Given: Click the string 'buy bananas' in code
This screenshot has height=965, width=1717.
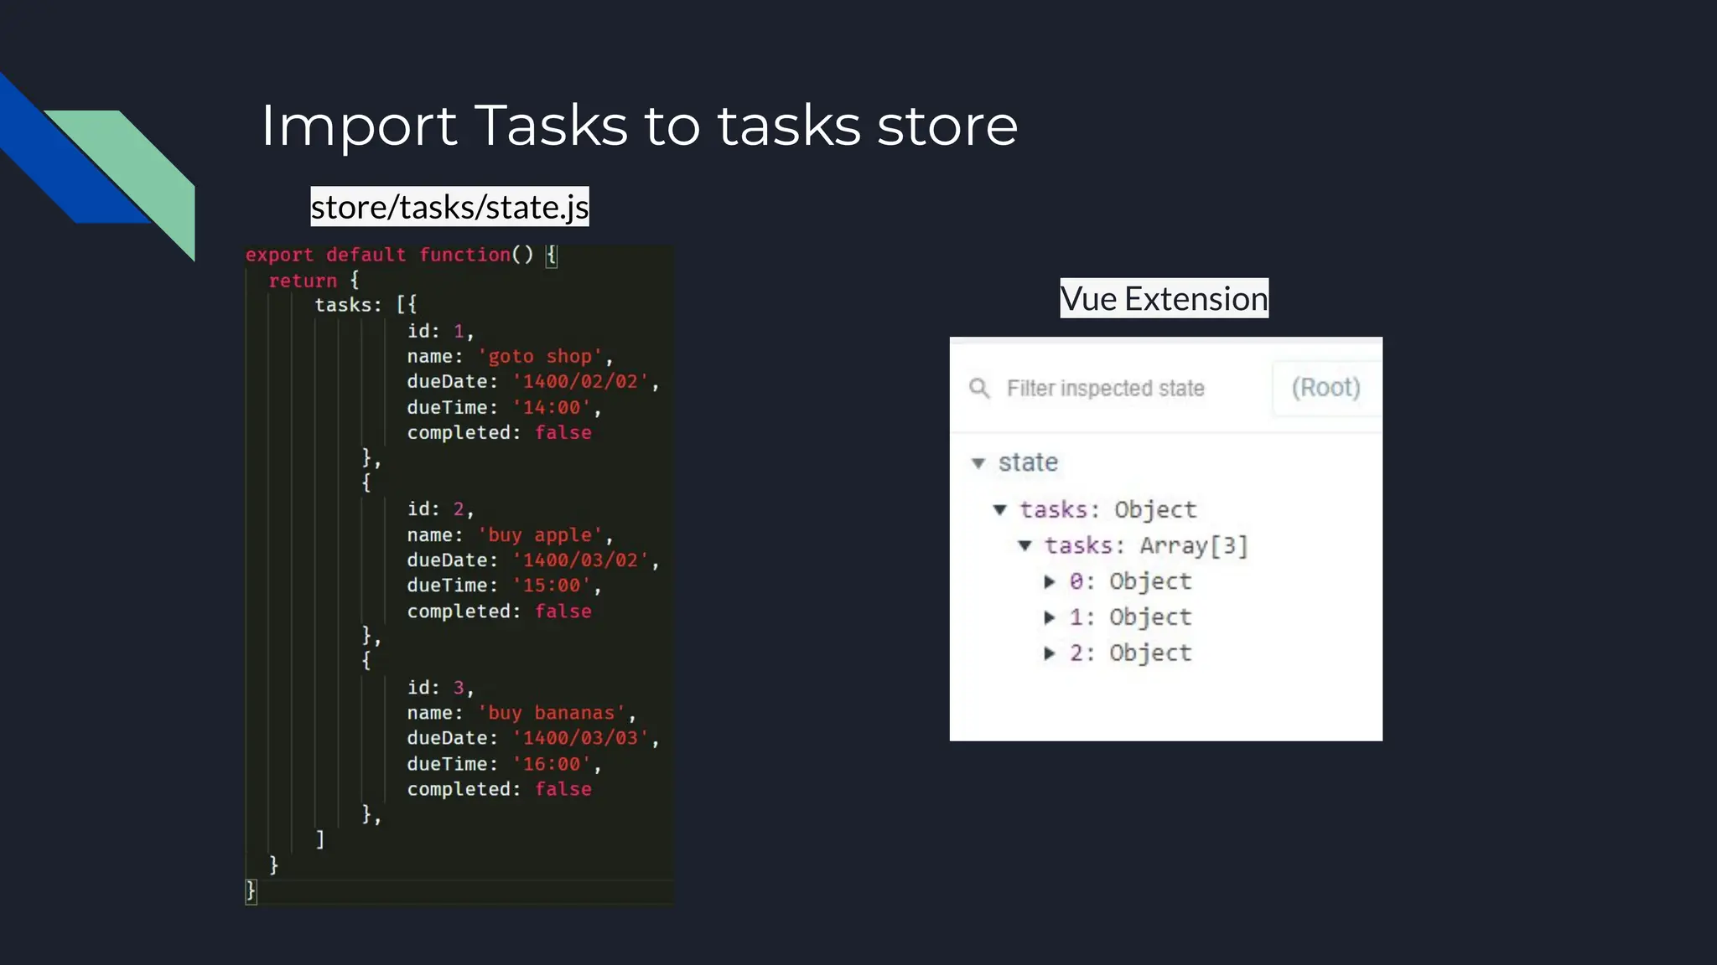Looking at the screenshot, I should pos(552,713).
